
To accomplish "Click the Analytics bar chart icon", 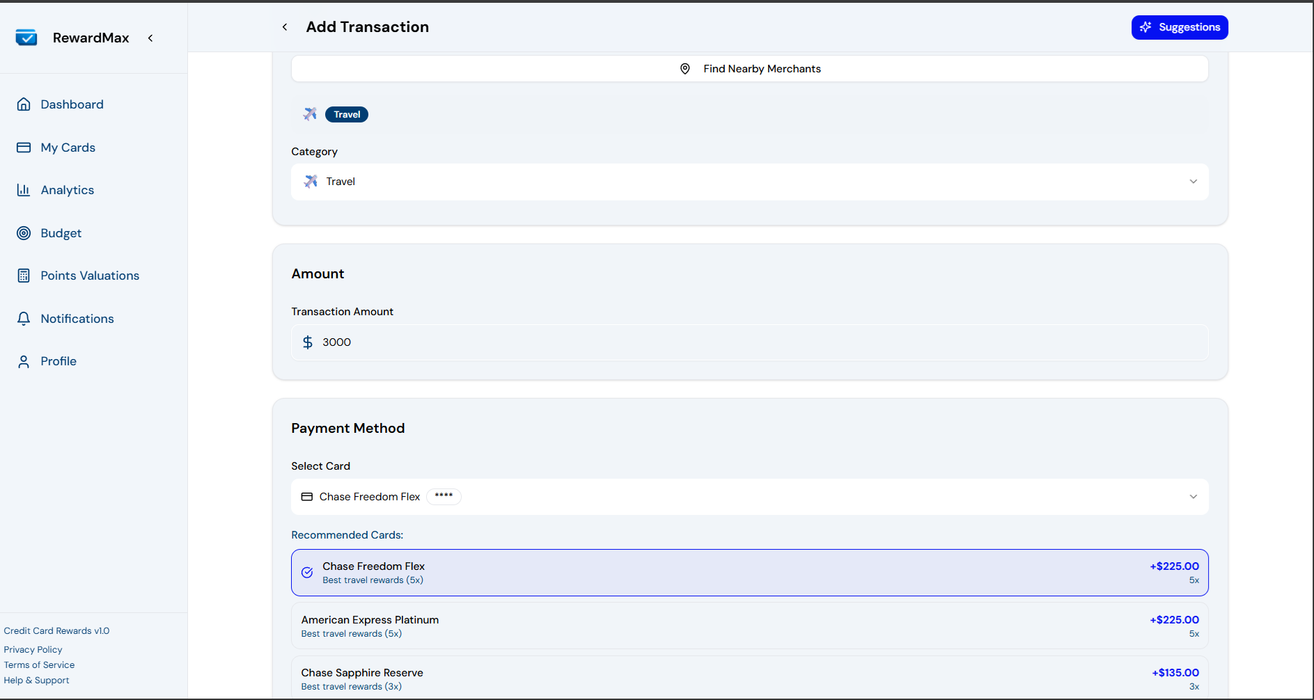I will coord(24,190).
